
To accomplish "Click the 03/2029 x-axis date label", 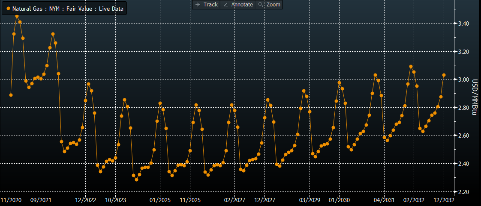I will click(310, 200).
